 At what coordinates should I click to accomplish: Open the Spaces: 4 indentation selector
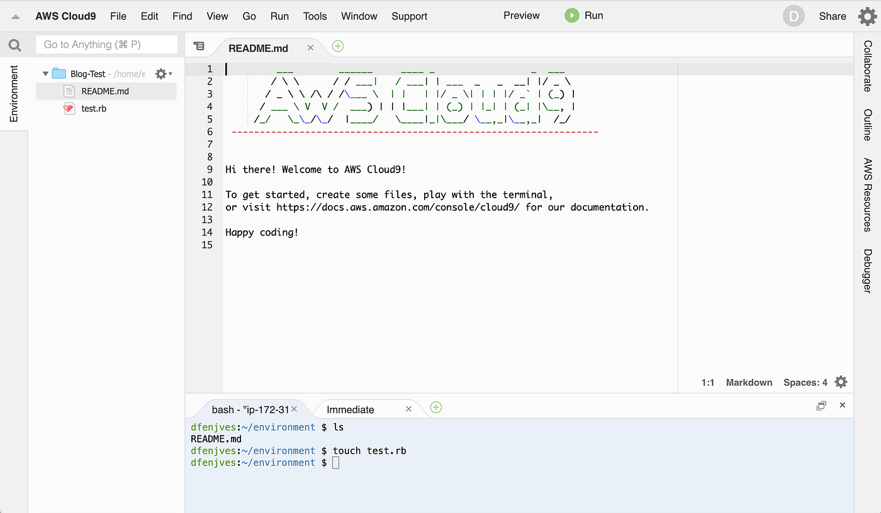tap(805, 382)
